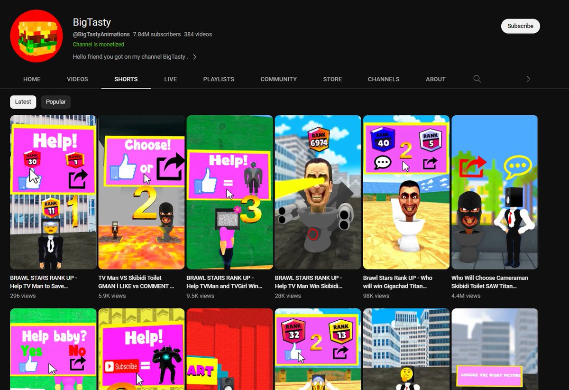Click title 'Who will win Gigachad Titan'
Image resolution: width=569 pixels, height=390 pixels.
pos(398,282)
